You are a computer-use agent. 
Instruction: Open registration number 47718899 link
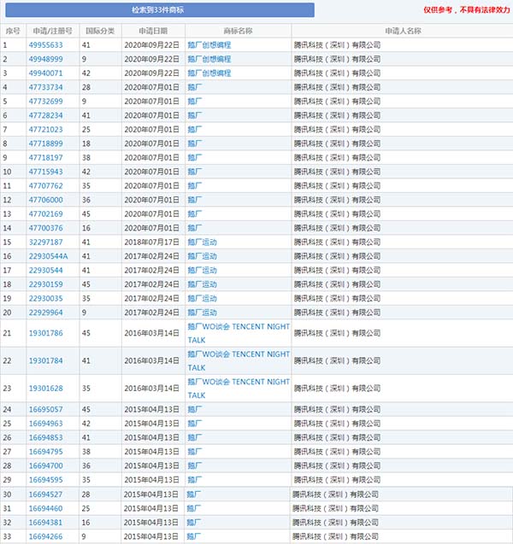pyautogui.click(x=45, y=143)
